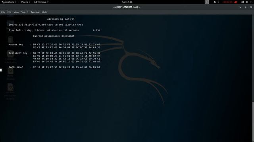Open the Edit menu
Screen dimensions: 254x142
[x=9, y=12]
